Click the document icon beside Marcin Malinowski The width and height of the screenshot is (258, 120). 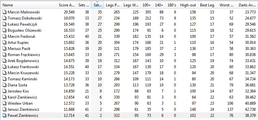tap(5, 12)
